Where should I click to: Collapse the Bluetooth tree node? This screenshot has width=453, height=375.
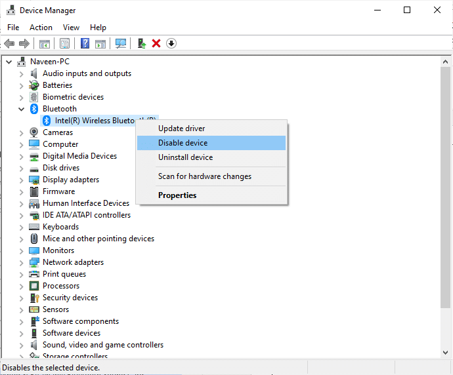coord(21,109)
